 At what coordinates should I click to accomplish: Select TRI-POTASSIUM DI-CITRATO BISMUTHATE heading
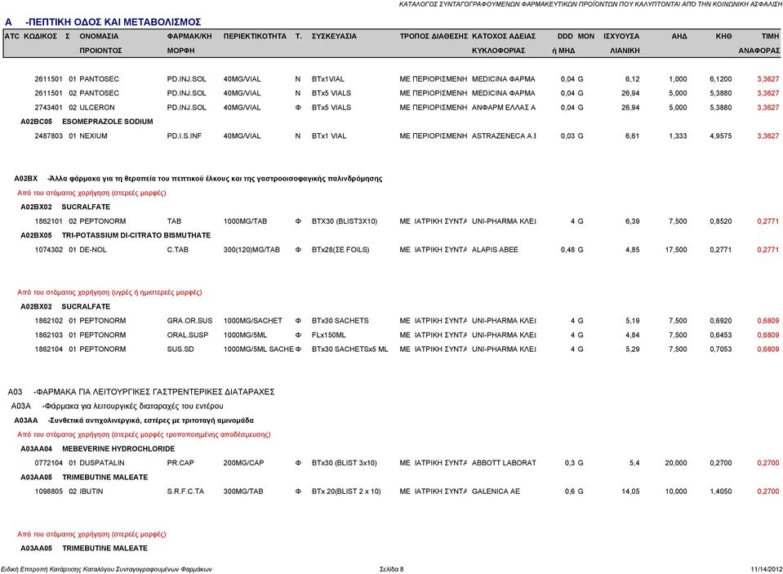pos(136,235)
